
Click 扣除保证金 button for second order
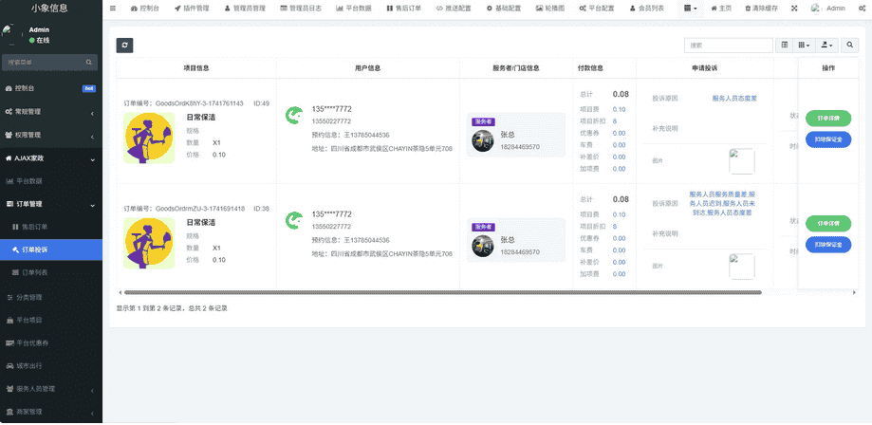tap(827, 245)
